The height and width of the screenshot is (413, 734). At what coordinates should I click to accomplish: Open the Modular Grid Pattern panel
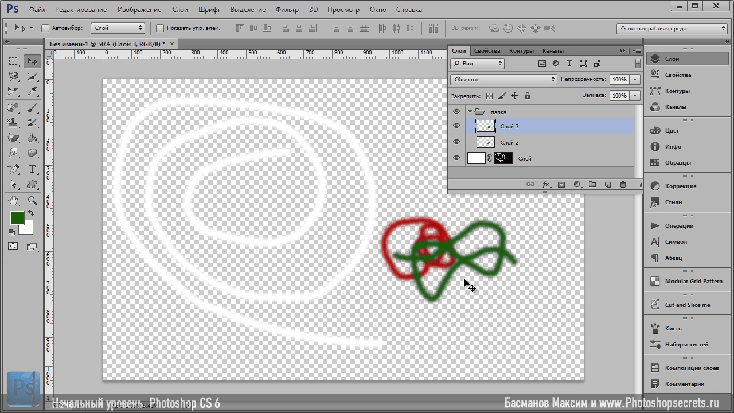(688, 281)
